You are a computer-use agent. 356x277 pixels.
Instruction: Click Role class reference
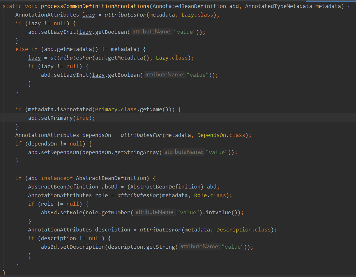pyautogui.click(x=201, y=195)
